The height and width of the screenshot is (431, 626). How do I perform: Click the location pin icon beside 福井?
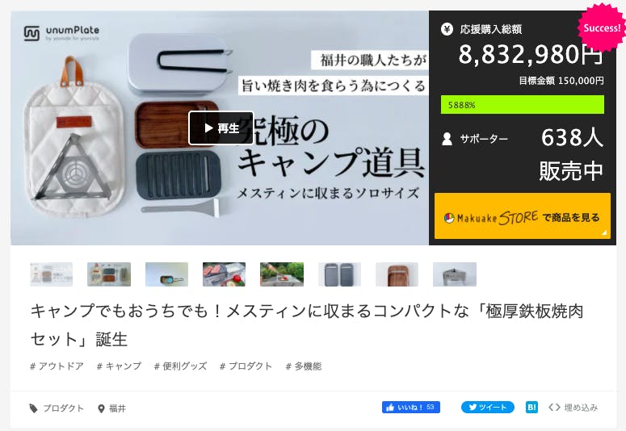[x=102, y=408]
